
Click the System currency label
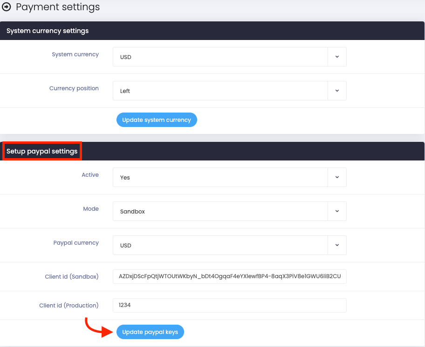(x=75, y=54)
